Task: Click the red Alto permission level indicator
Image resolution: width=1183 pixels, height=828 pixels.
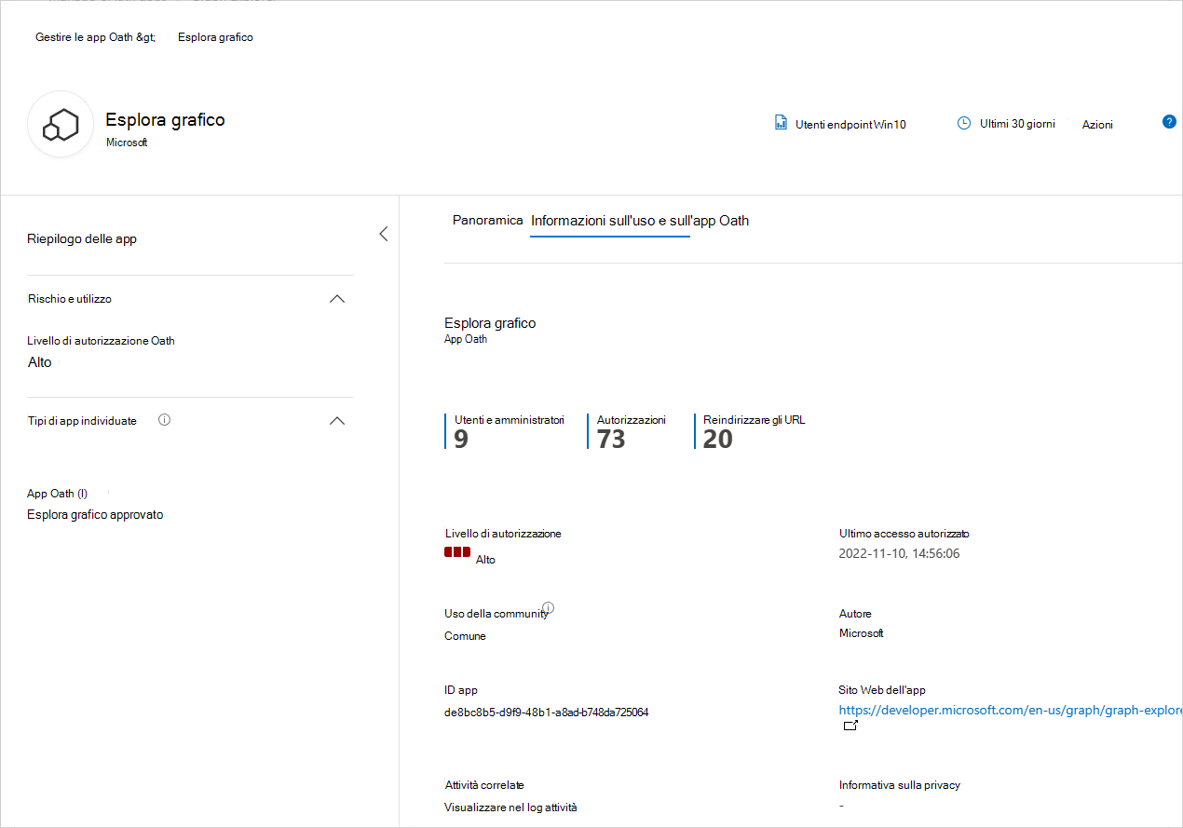Action: coord(457,552)
